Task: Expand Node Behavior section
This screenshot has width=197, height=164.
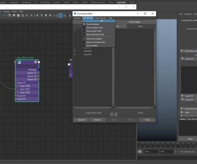Action: click(182, 109)
